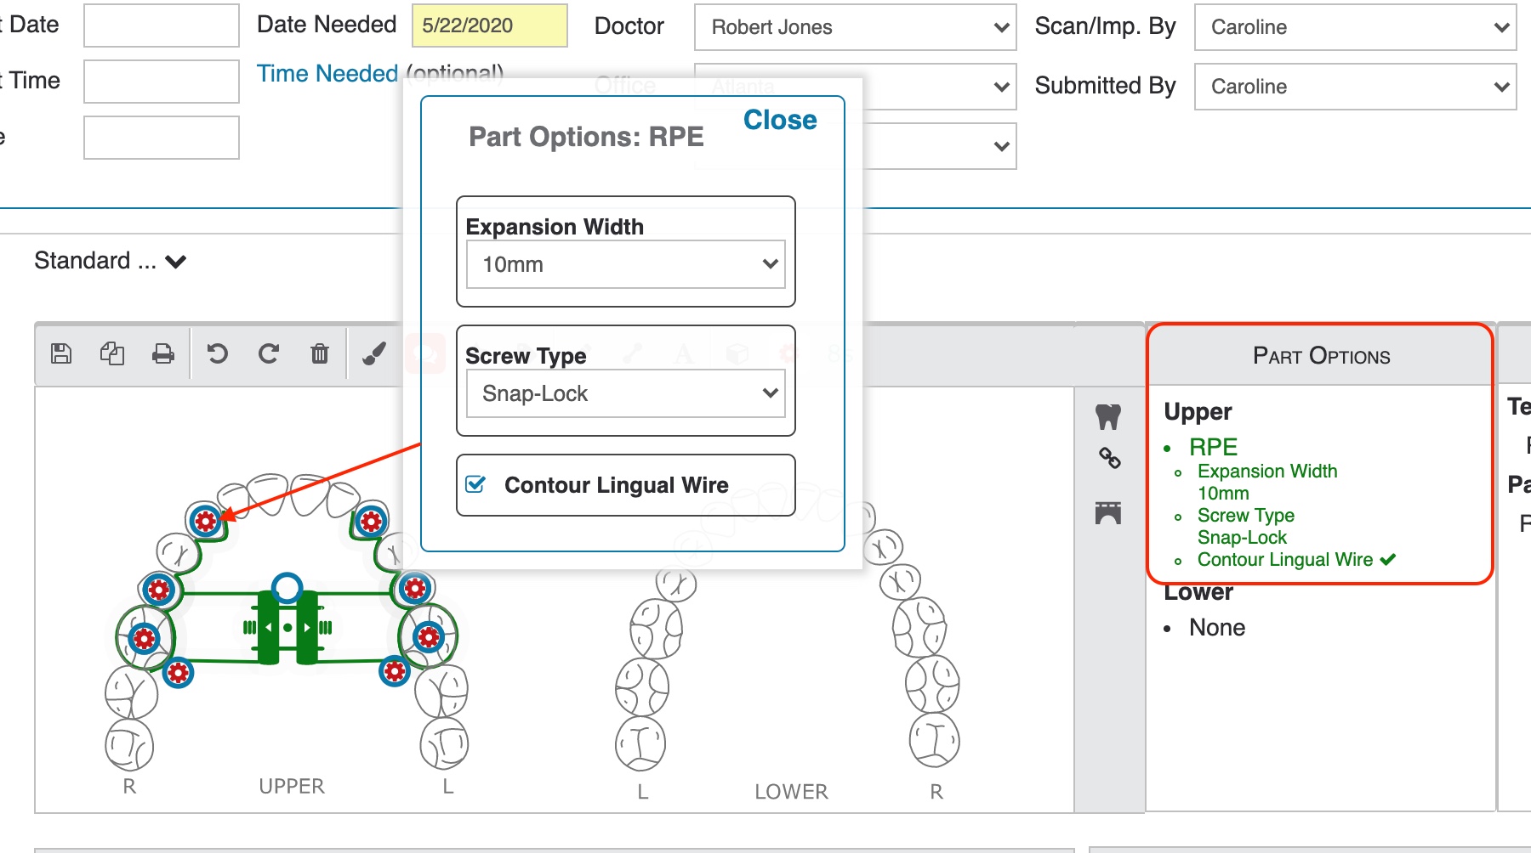Select the rearmost lower L molar tooth
Viewport: 1531px width, 853px height.
coord(640,743)
